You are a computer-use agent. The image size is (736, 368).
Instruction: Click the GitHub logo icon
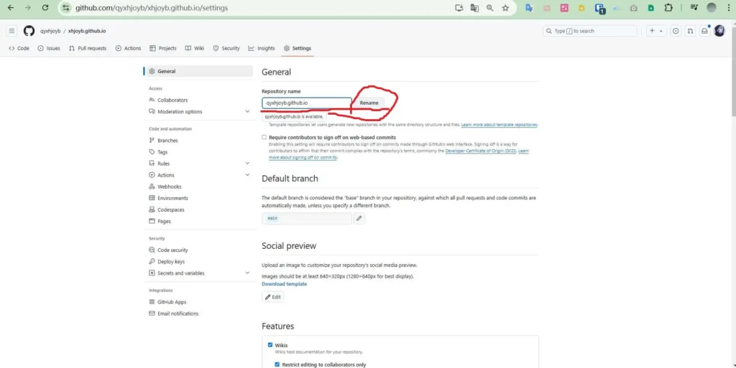(29, 31)
